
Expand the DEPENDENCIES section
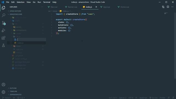click(15, 95)
